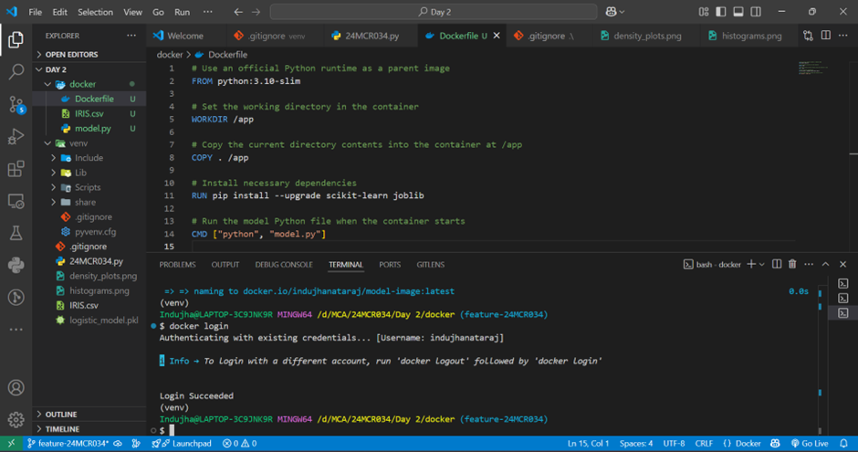Maximize the panel size with chevron up
858x452 pixels.
pos(826,264)
